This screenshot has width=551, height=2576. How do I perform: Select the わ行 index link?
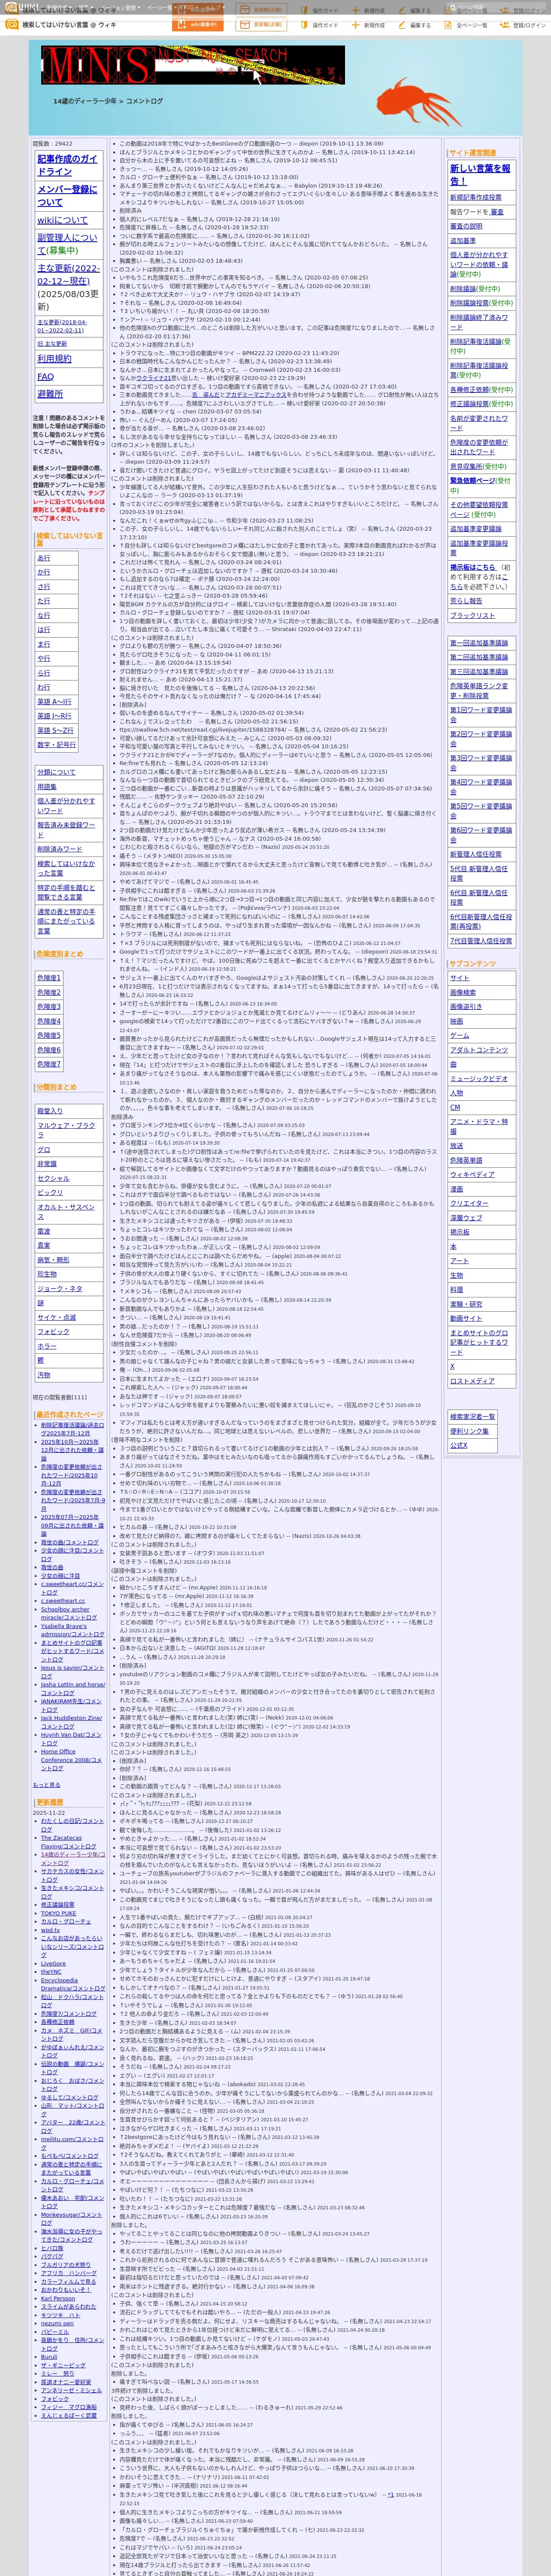coord(44,688)
